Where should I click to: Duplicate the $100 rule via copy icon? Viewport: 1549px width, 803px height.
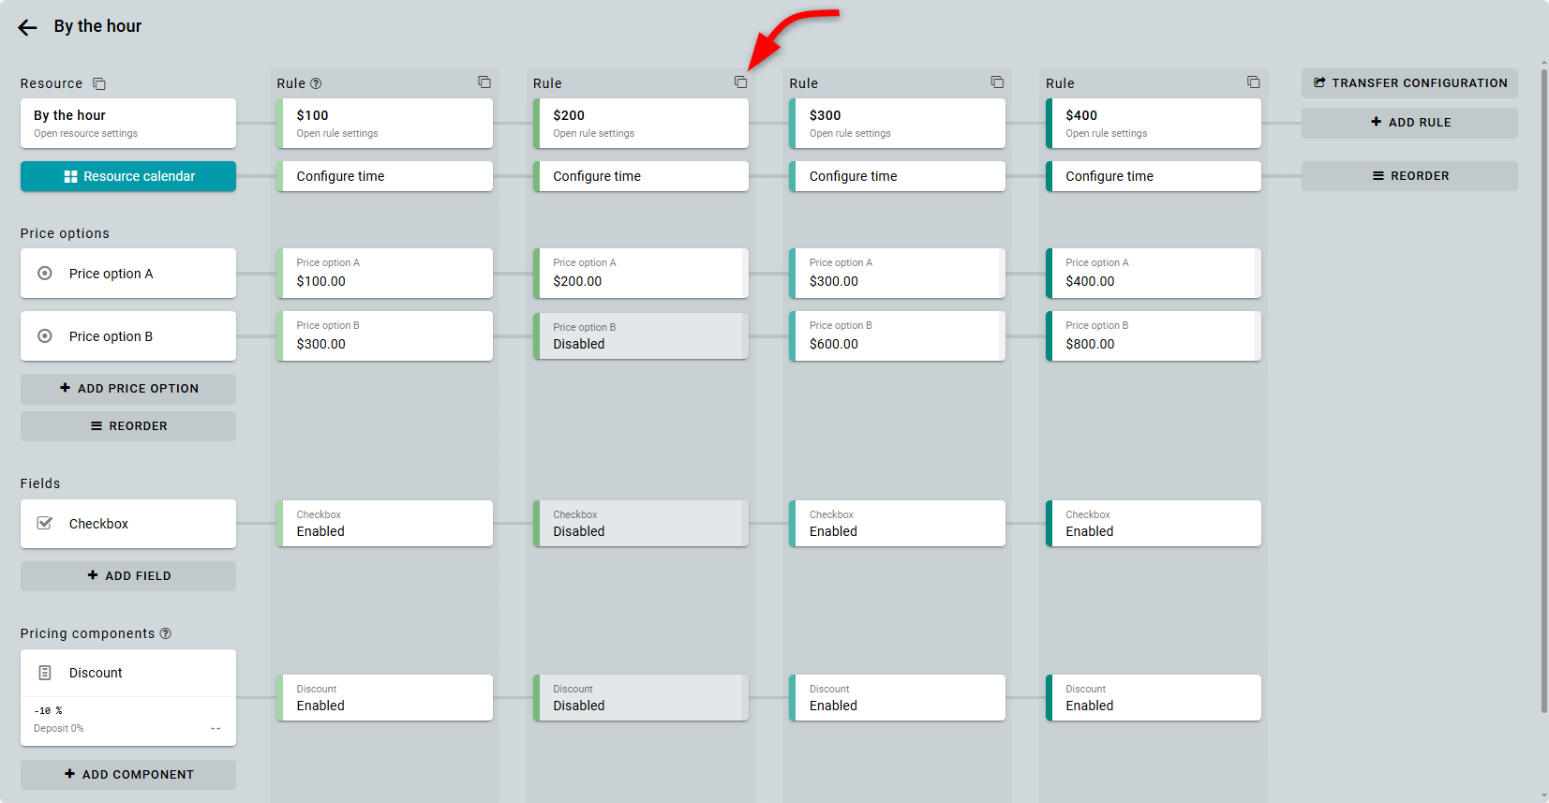pos(484,82)
